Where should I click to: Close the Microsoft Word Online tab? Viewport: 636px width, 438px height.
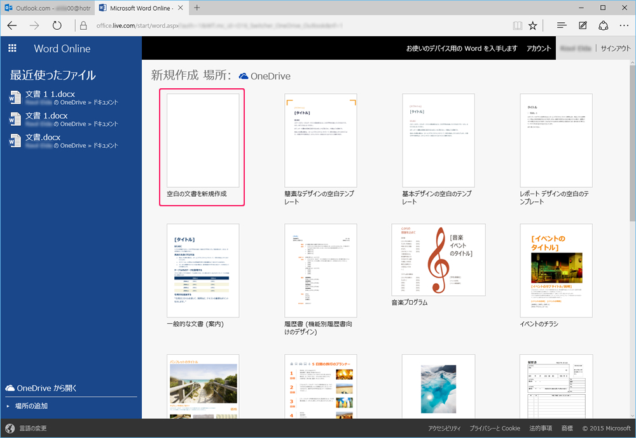point(181,8)
